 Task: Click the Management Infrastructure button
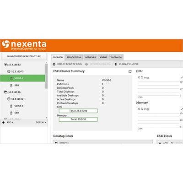click(x=24, y=56)
